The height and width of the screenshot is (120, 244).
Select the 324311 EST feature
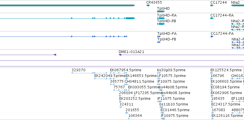point(121,107)
